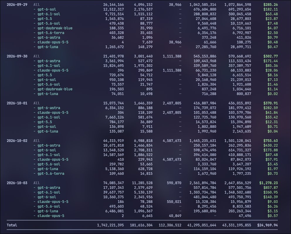This screenshot has height=234, width=291.
Task: Select the value 26,144,166
Action: pyautogui.click(x=114, y=5)
